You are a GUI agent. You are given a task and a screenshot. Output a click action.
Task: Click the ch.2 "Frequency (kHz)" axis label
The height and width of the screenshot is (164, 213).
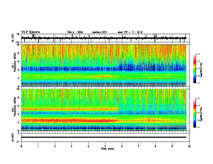pyautogui.click(x=15, y=107)
